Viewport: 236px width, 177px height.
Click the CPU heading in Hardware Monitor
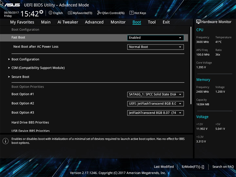pos(200,30)
